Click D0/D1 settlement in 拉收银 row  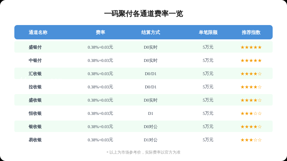[x=151, y=87]
